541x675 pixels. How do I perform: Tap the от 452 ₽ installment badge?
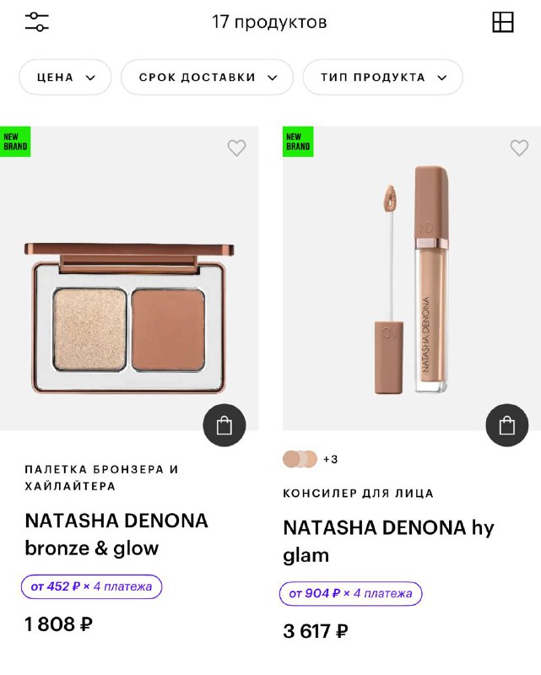[x=91, y=586]
